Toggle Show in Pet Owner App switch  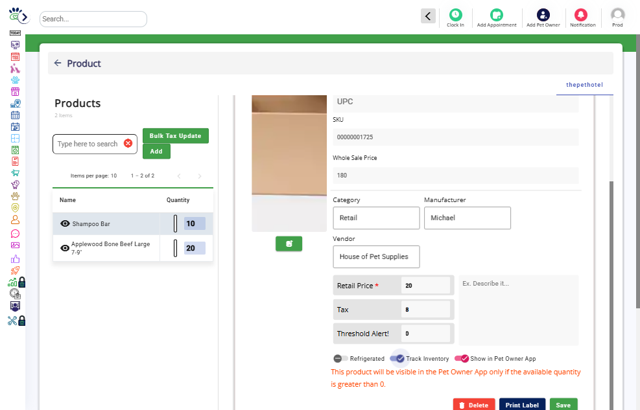462,359
